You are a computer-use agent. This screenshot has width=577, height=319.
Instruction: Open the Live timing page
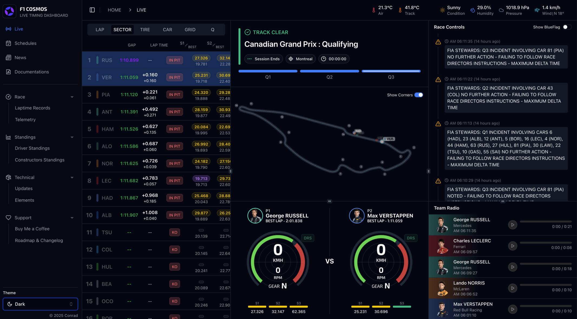19,29
